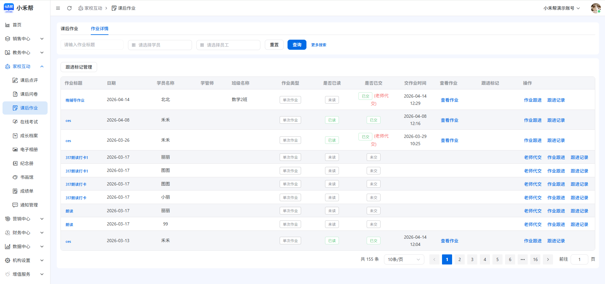Click the blue 查询 button
This screenshot has width=605, height=284.
pos(297,45)
